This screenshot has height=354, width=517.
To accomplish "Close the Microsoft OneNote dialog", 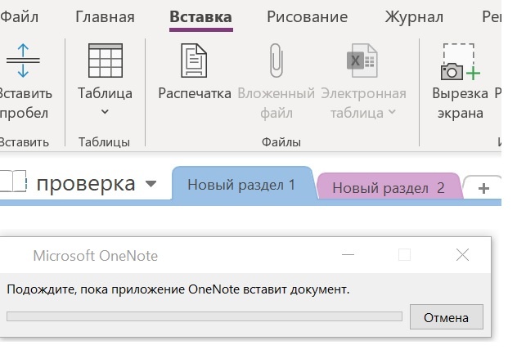I will [462, 255].
